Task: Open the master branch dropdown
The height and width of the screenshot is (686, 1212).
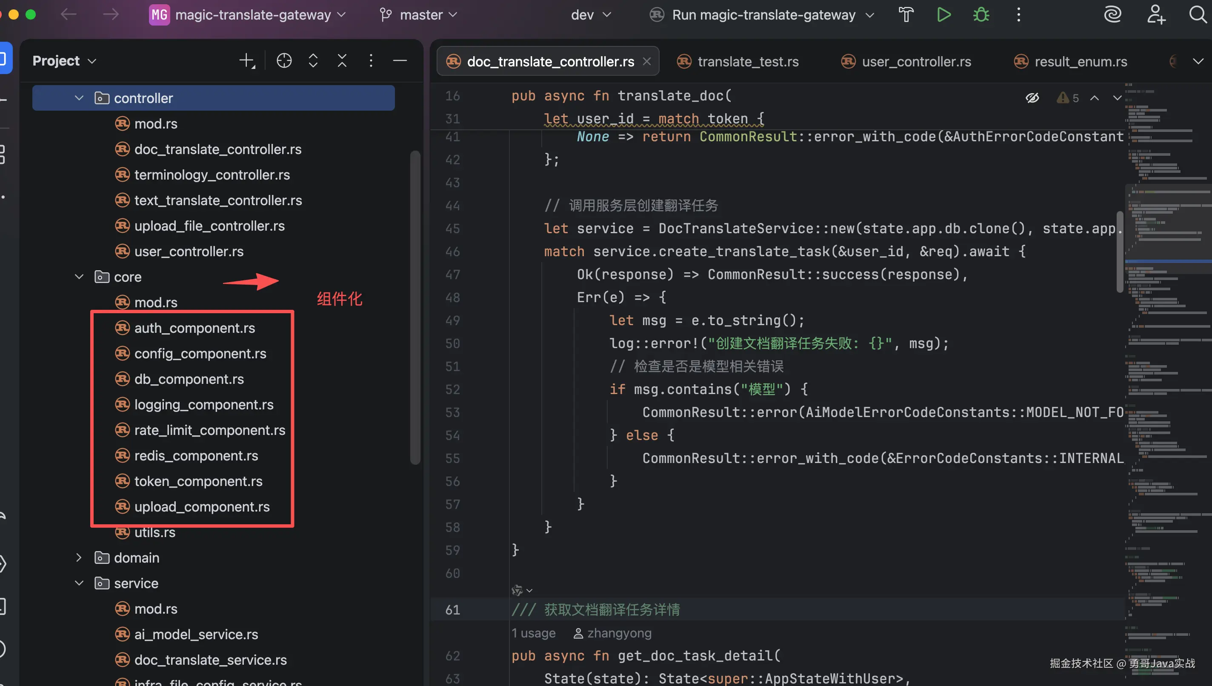Action: pyautogui.click(x=419, y=14)
